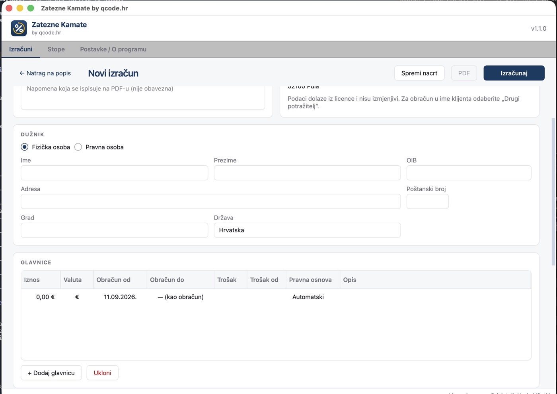This screenshot has height=394, width=557.
Task: Select the Fizička osoba radio button
Action: pyautogui.click(x=25, y=147)
